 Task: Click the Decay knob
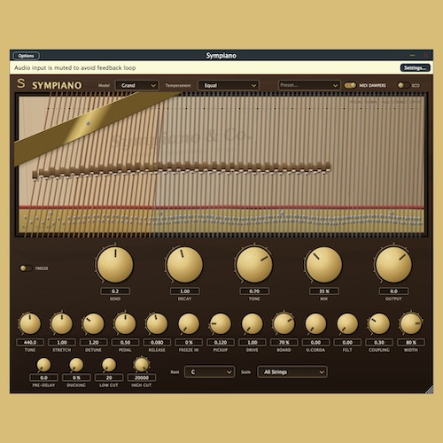pyautogui.click(x=184, y=265)
